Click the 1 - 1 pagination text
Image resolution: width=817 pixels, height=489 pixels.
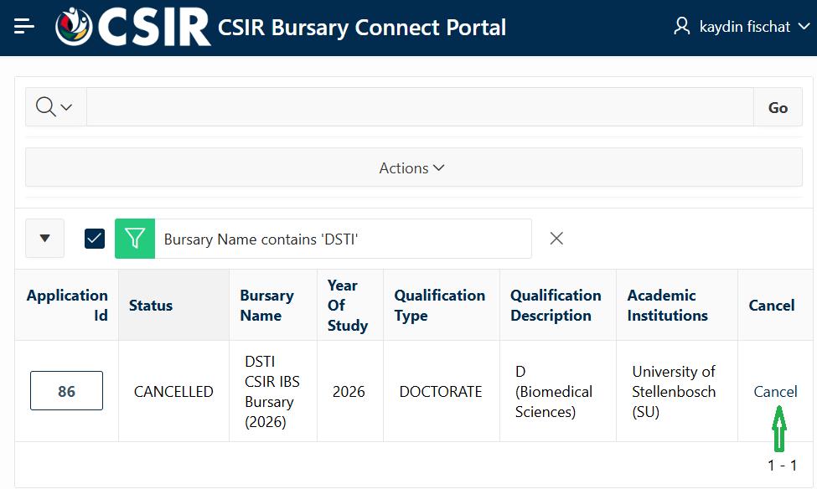click(782, 465)
